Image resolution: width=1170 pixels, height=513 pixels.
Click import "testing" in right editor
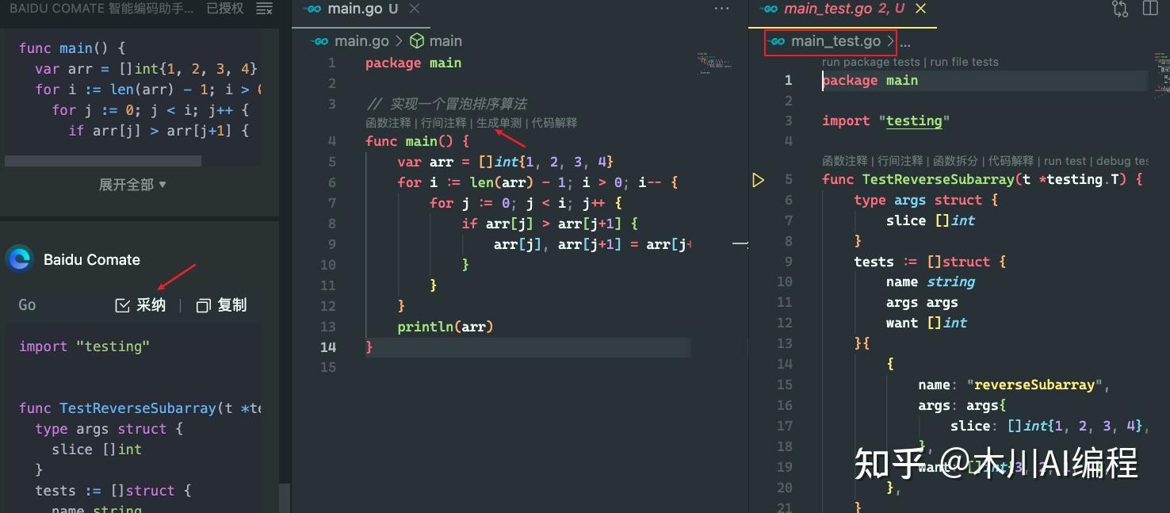coord(885,121)
